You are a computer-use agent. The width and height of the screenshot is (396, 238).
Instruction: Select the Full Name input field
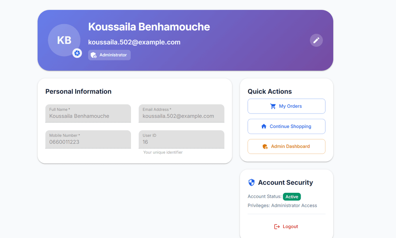coord(88,116)
